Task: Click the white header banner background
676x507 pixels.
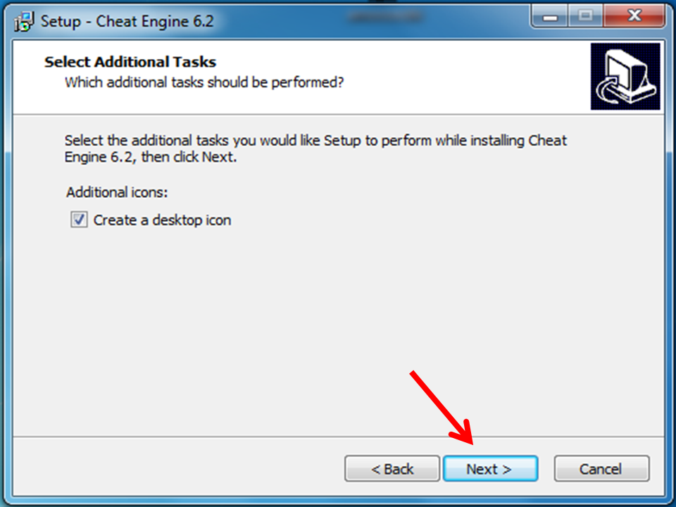Action: pos(431,77)
